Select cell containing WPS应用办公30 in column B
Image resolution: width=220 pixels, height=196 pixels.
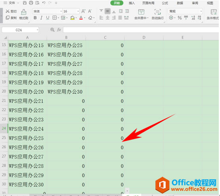pyautogui.click(x=66, y=92)
